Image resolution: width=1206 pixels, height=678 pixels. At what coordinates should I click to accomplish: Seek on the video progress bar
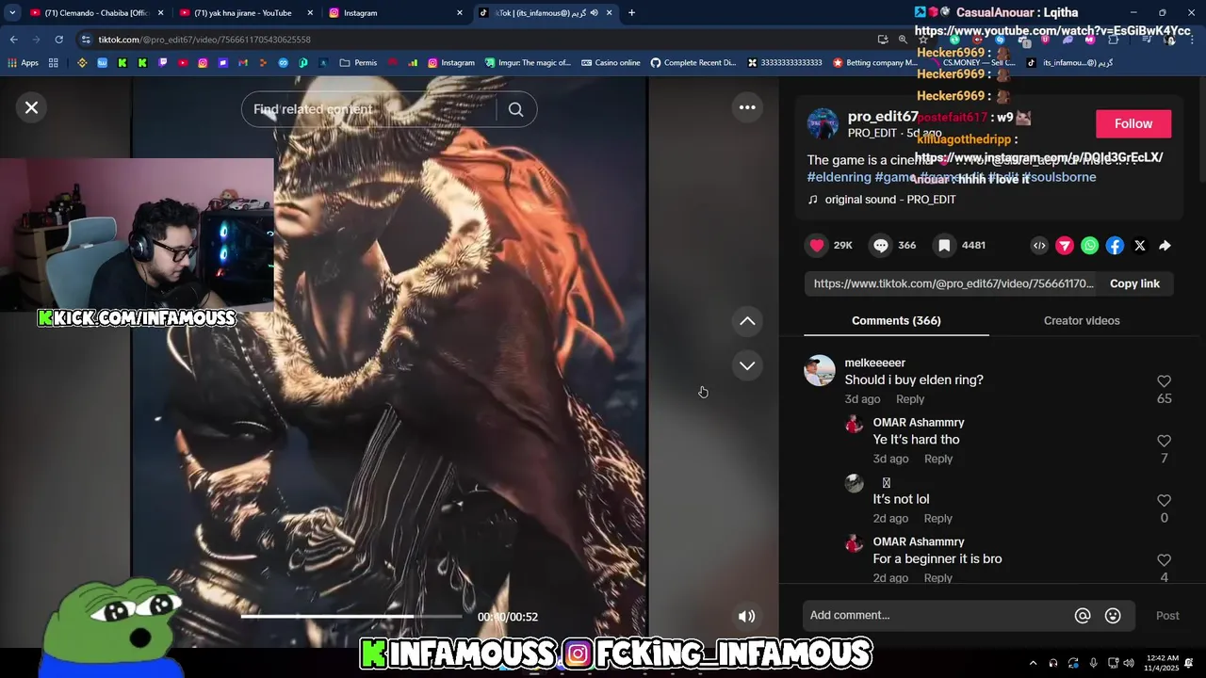(351, 616)
